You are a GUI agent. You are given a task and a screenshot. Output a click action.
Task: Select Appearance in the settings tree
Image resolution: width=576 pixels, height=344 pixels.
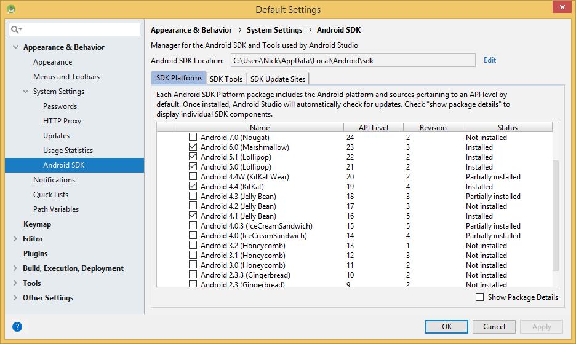click(52, 62)
